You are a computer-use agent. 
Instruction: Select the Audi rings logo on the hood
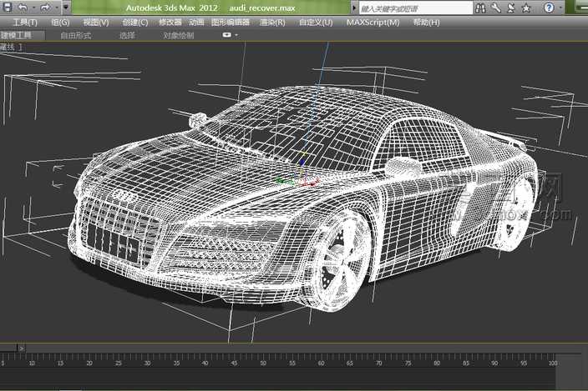point(125,195)
